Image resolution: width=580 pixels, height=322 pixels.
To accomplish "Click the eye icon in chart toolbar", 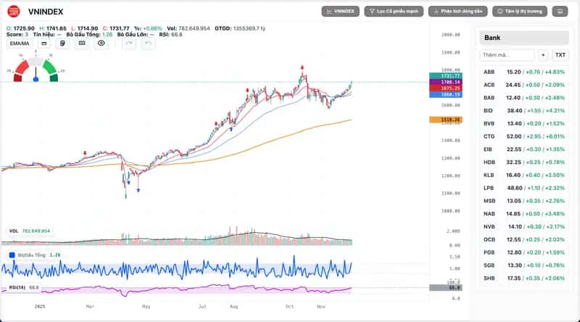I will pos(101,44).
